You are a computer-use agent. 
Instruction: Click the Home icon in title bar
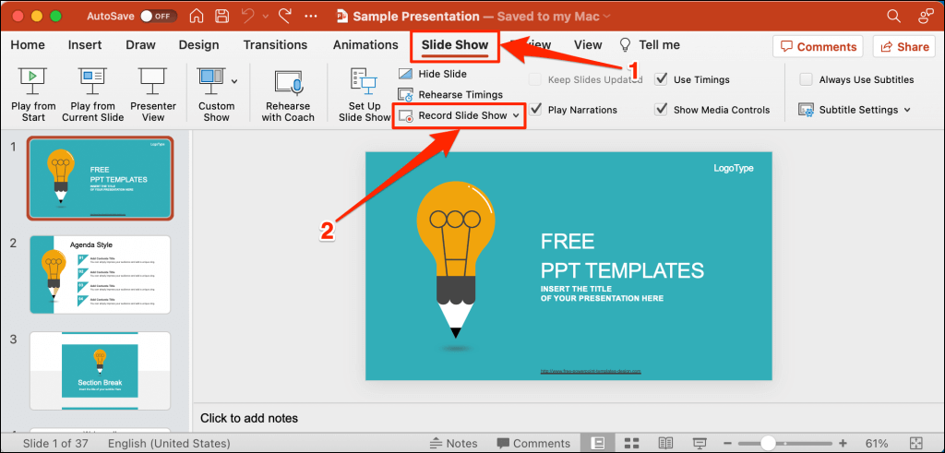click(x=197, y=17)
